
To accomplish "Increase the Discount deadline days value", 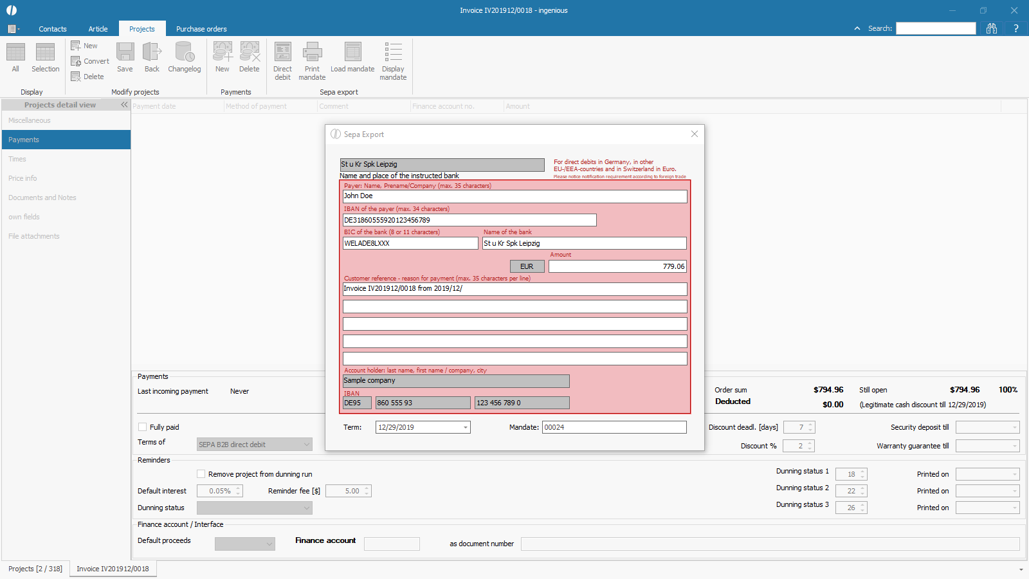I will [x=811, y=425].
